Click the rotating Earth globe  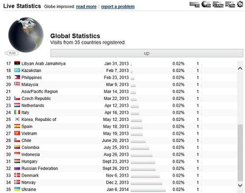26,35
